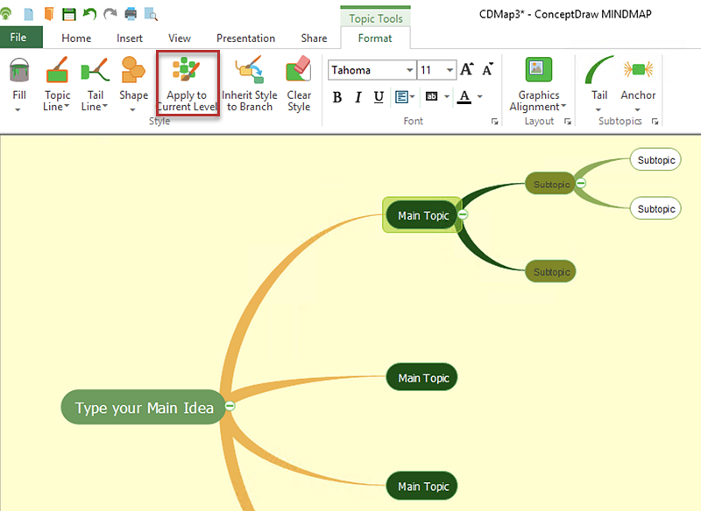Click the Anchor icon
Screen dimensions: 701x511
coord(638,70)
